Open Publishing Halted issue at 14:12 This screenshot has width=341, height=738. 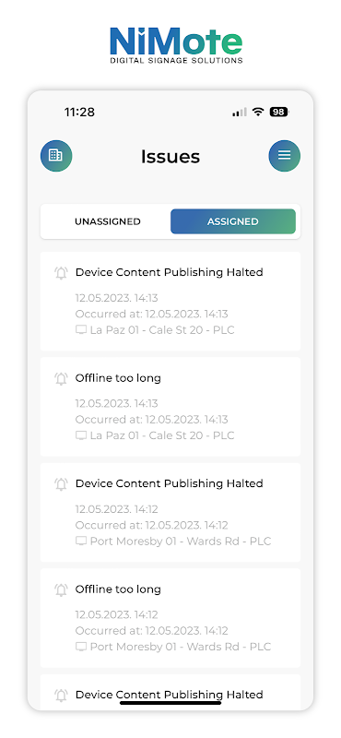[x=170, y=512]
